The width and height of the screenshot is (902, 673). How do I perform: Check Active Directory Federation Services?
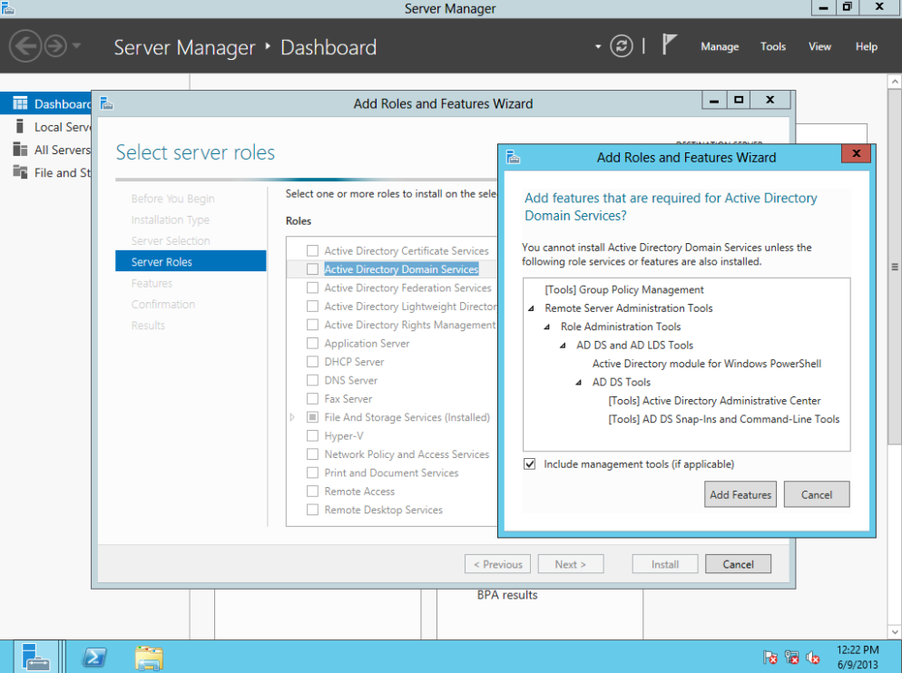(x=312, y=288)
